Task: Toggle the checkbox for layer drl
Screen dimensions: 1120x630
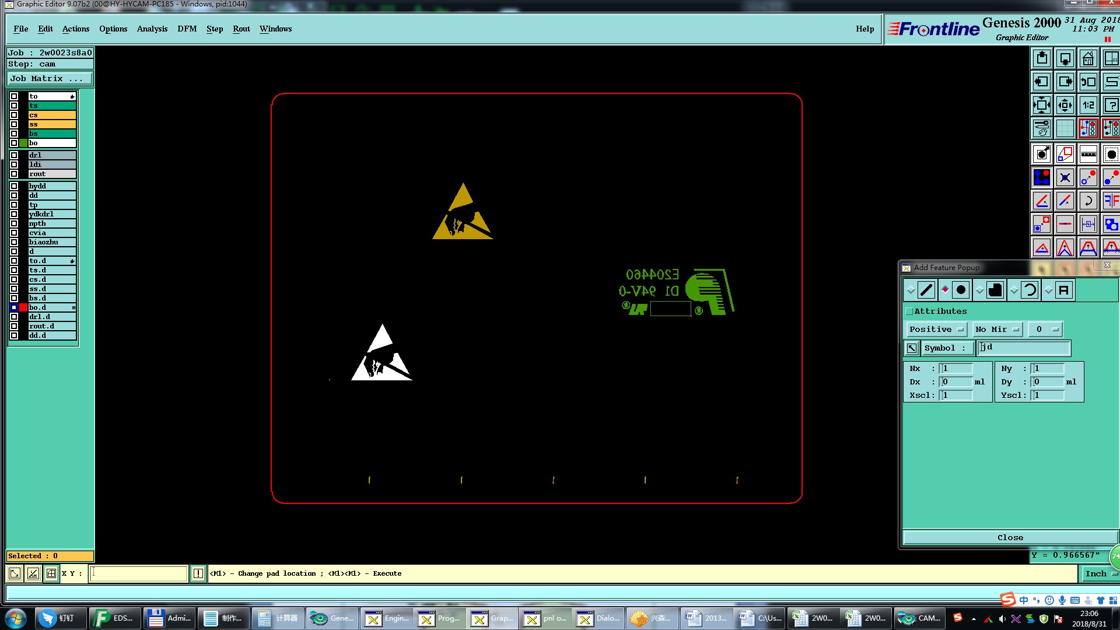Action: click(x=14, y=155)
